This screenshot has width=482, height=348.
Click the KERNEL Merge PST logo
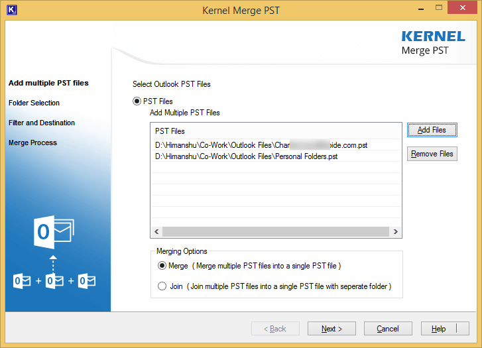tap(433, 42)
